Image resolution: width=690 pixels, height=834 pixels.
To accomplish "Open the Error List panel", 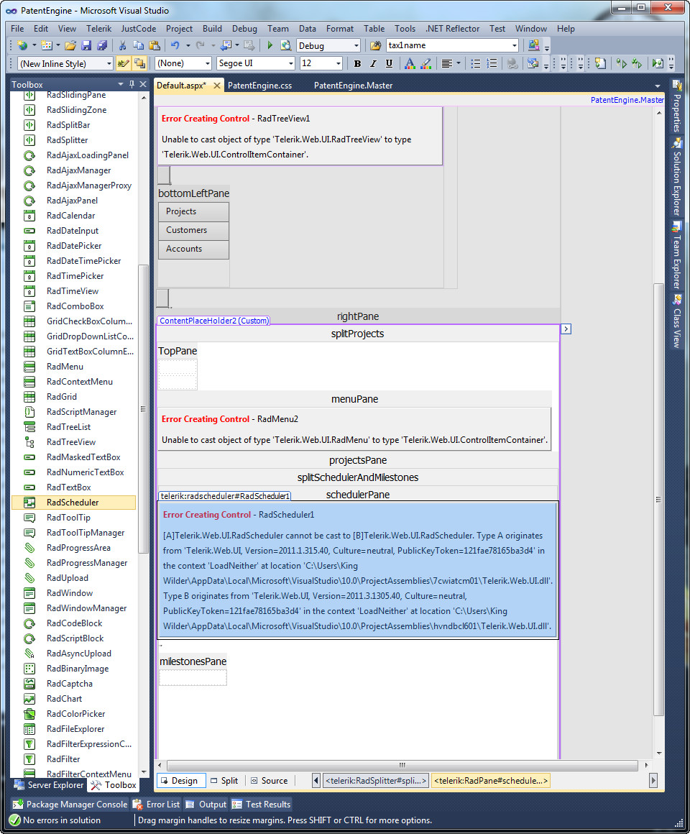I will 156,805.
